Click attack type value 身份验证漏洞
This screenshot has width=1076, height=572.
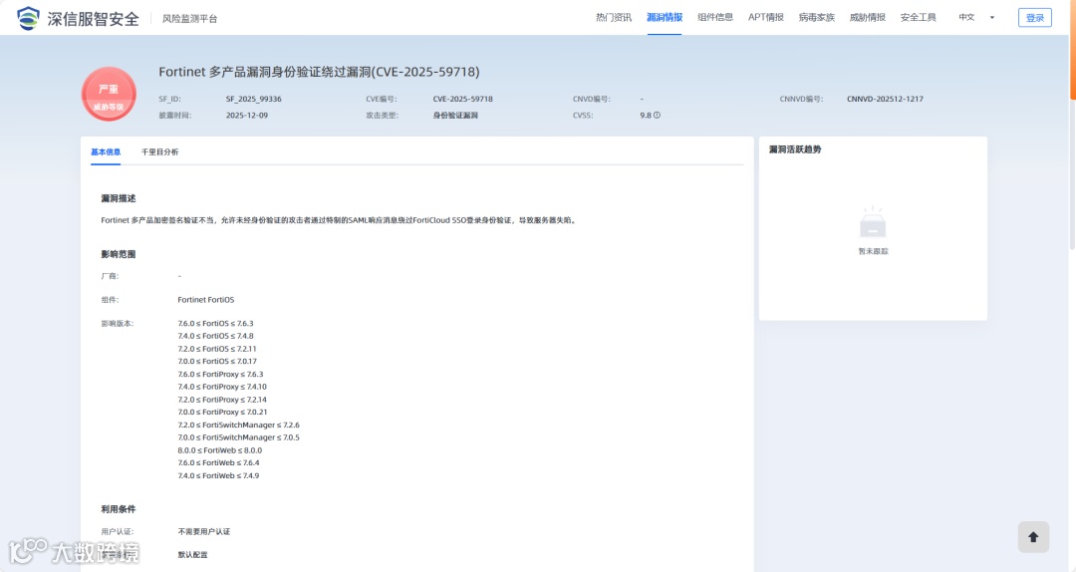[x=455, y=116]
